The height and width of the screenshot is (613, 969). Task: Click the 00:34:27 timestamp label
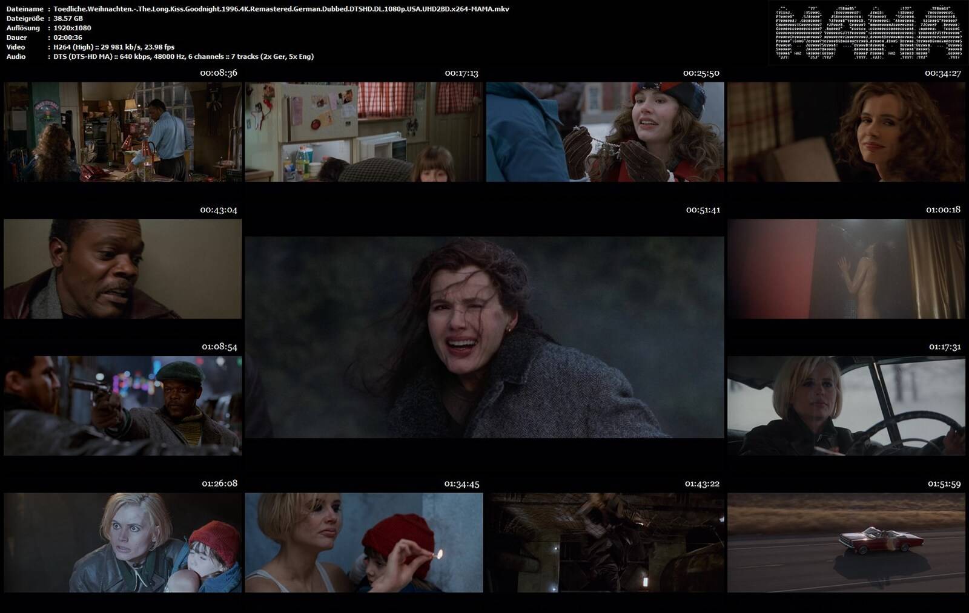click(943, 73)
